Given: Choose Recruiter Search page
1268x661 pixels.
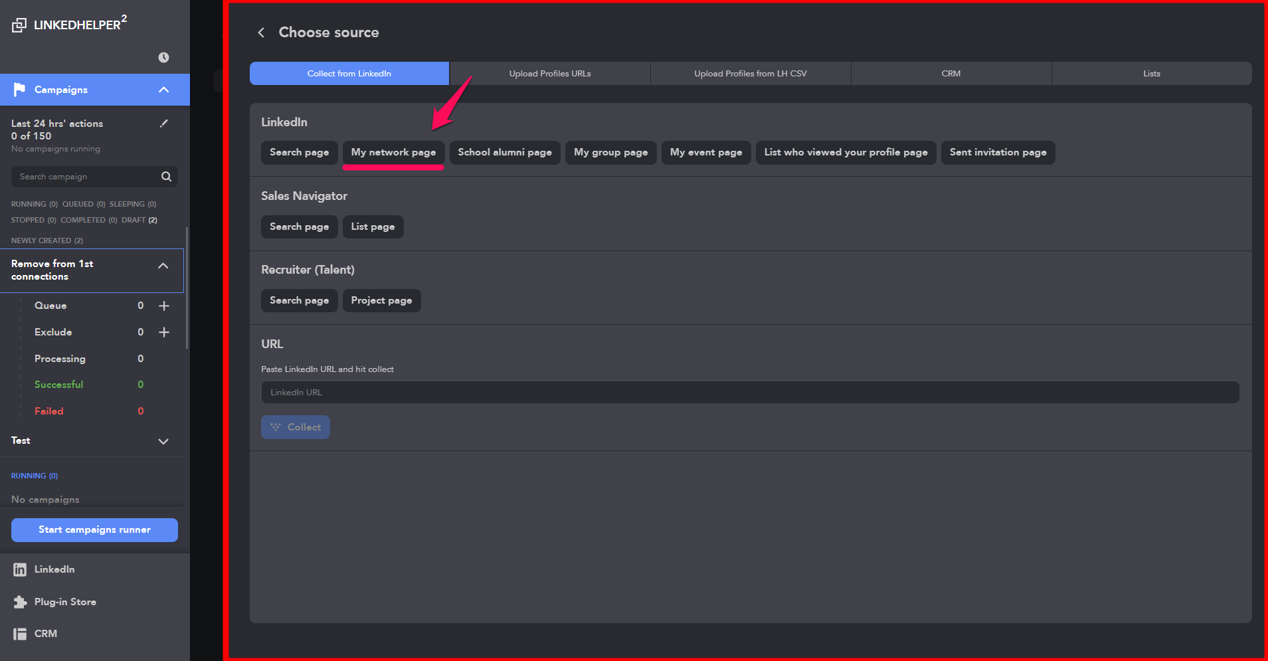Looking at the screenshot, I should [x=300, y=301].
